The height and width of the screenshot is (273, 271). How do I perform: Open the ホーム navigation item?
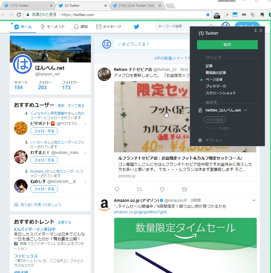pyautogui.click(x=23, y=27)
